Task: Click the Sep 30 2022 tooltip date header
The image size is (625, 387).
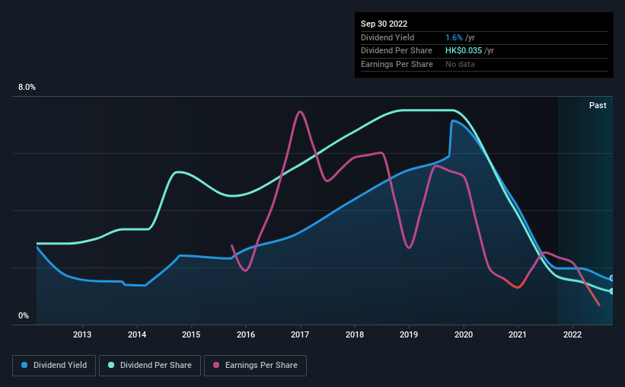Action: pos(384,24)
